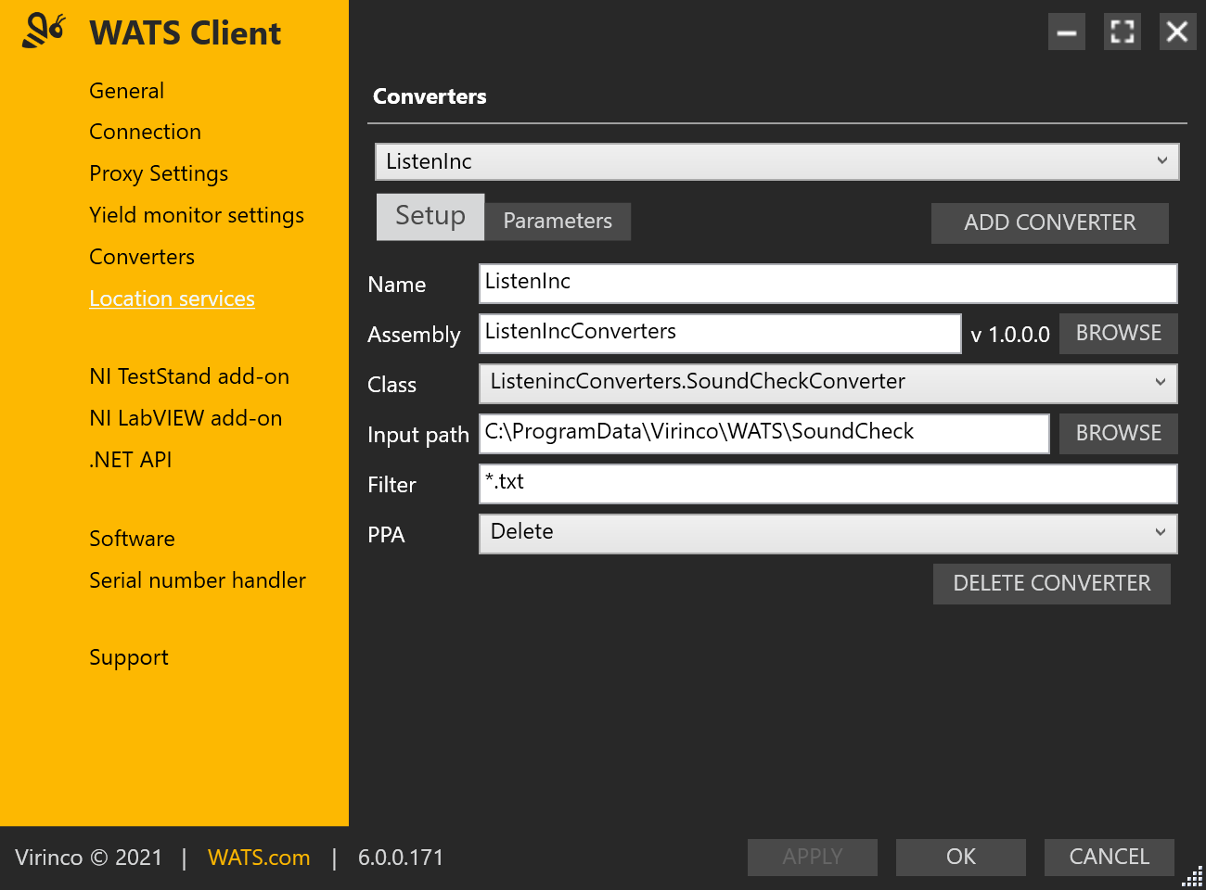
Task: Open the General settings page
Action: pyautogui.click(x=126, y=91)
